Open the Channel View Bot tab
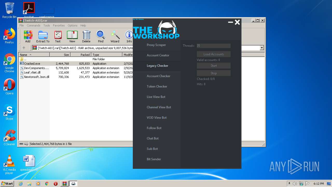This screenshot has height=187, width=332. click(157, 107)
